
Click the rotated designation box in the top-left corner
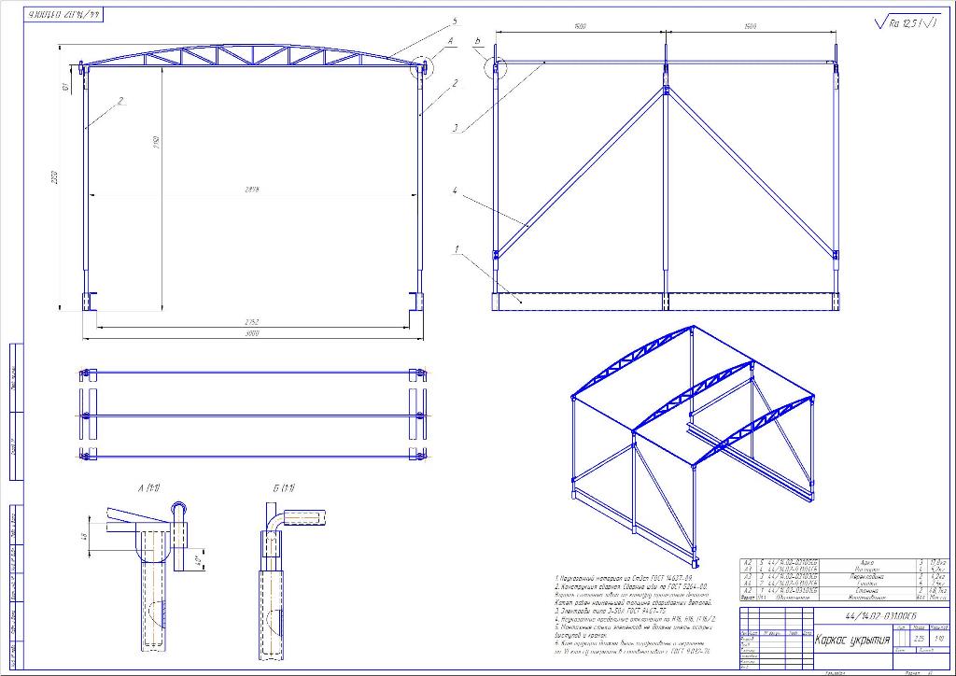pyautogui.click(x=63, y=14)
